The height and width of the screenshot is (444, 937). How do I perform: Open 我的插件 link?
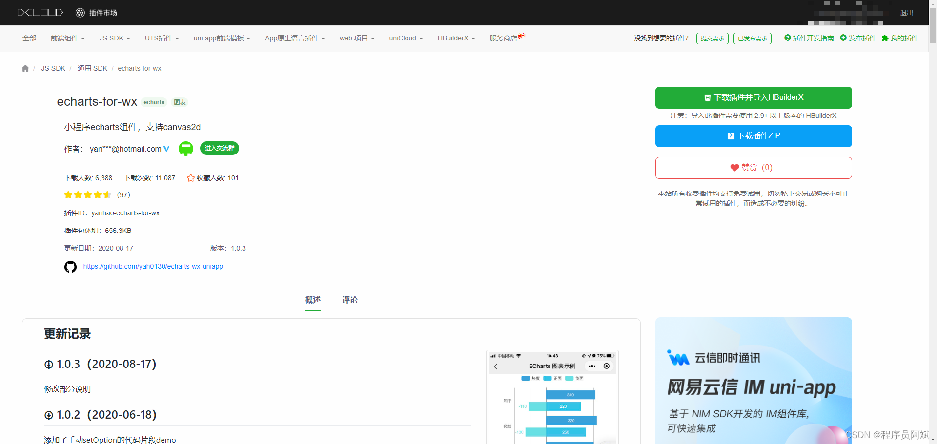[904, 38]
